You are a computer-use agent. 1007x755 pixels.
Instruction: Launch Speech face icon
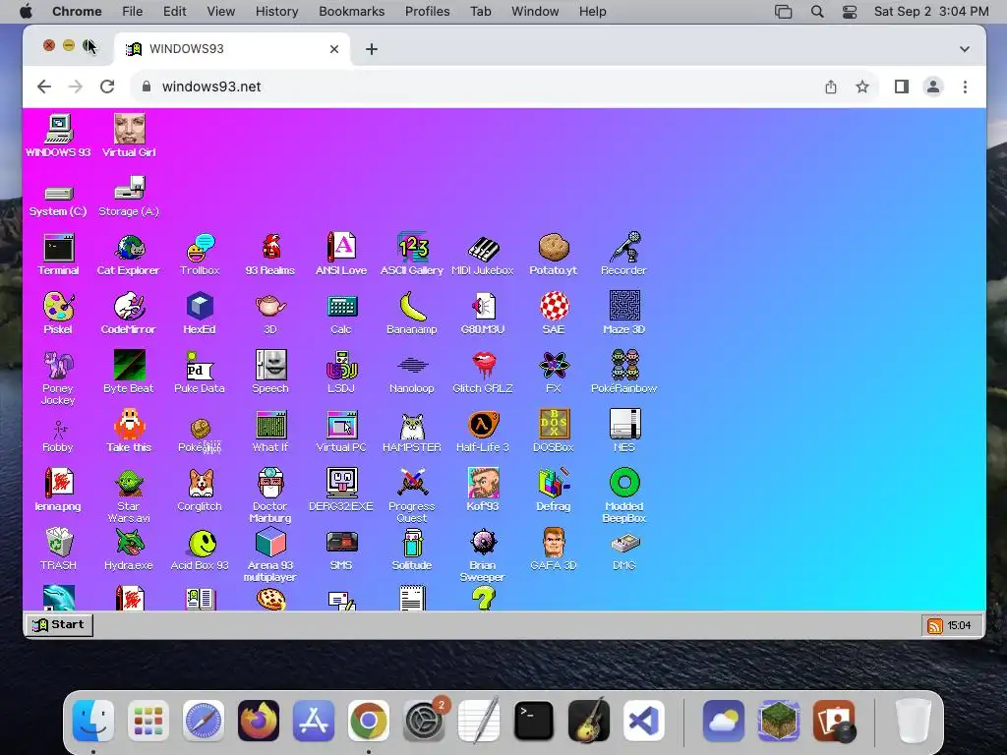pos(270,372)
